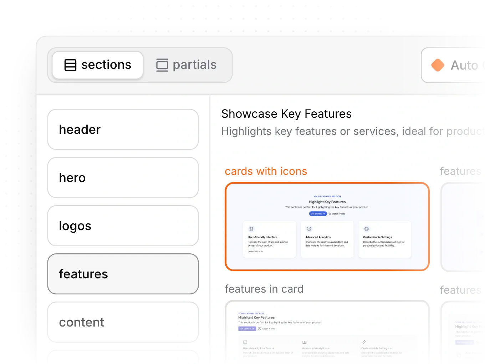Choose the features in card thumbnail
This screenshot has height=364, width=485.
pyautogui.click(x=327, y=331)
